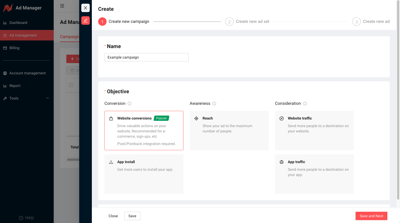
Task: Click the step 3 circle indicator
Action: pos(357,22)
